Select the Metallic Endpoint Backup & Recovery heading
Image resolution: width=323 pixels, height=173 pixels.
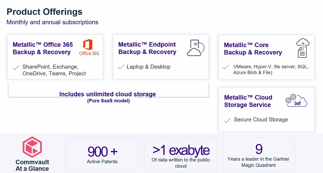click(147, 48)
